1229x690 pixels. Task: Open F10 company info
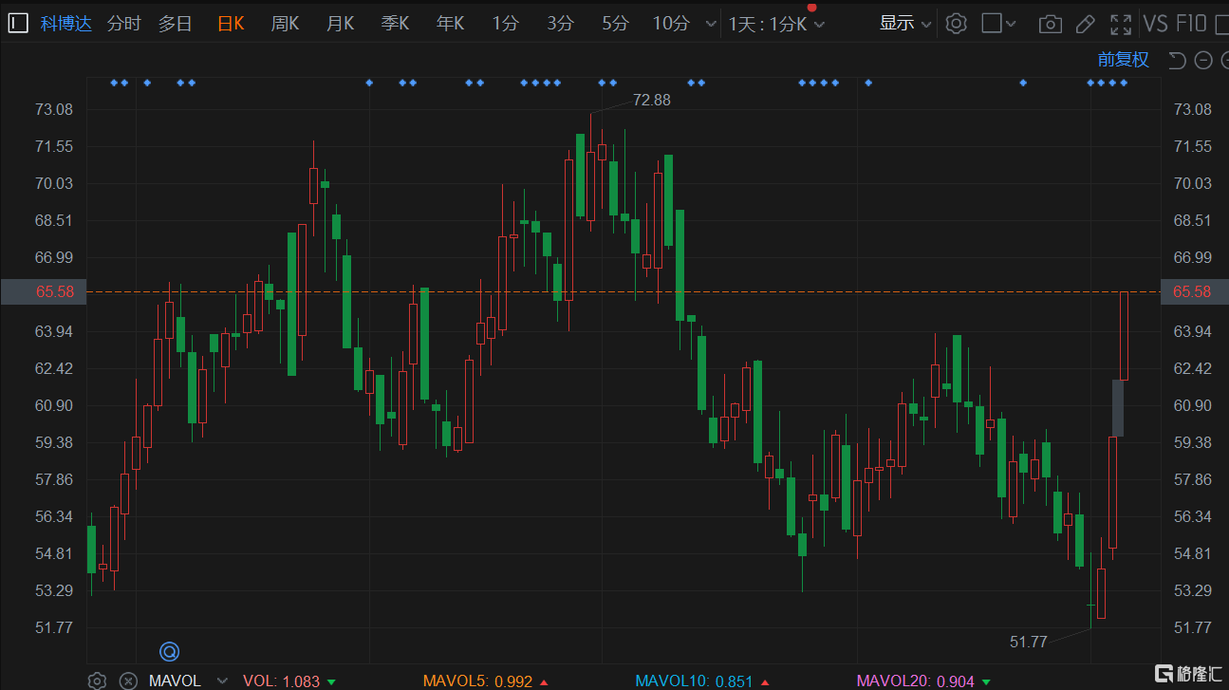(1191, 24)
